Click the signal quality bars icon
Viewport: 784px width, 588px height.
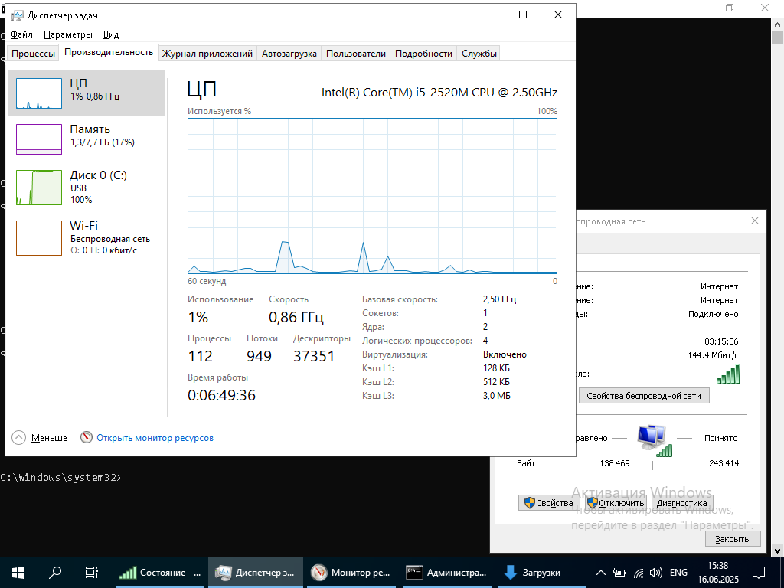[x=729, y=374]
